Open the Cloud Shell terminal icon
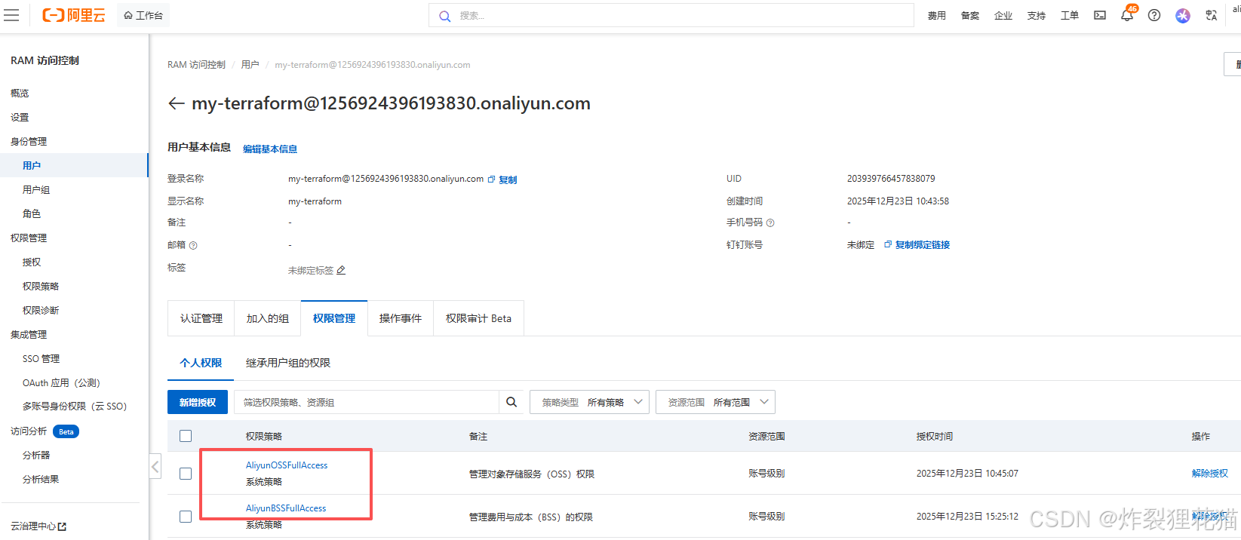Image resolution: width=1241 pixels, height=540 pixels. (x=1100, y=15)
